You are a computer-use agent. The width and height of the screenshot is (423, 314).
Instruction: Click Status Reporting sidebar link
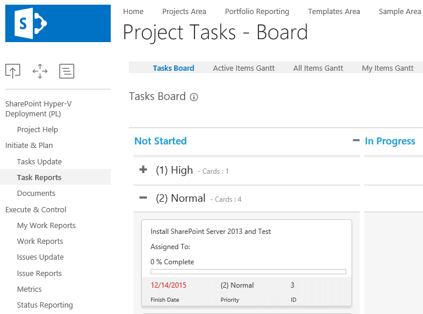point(45,305)
